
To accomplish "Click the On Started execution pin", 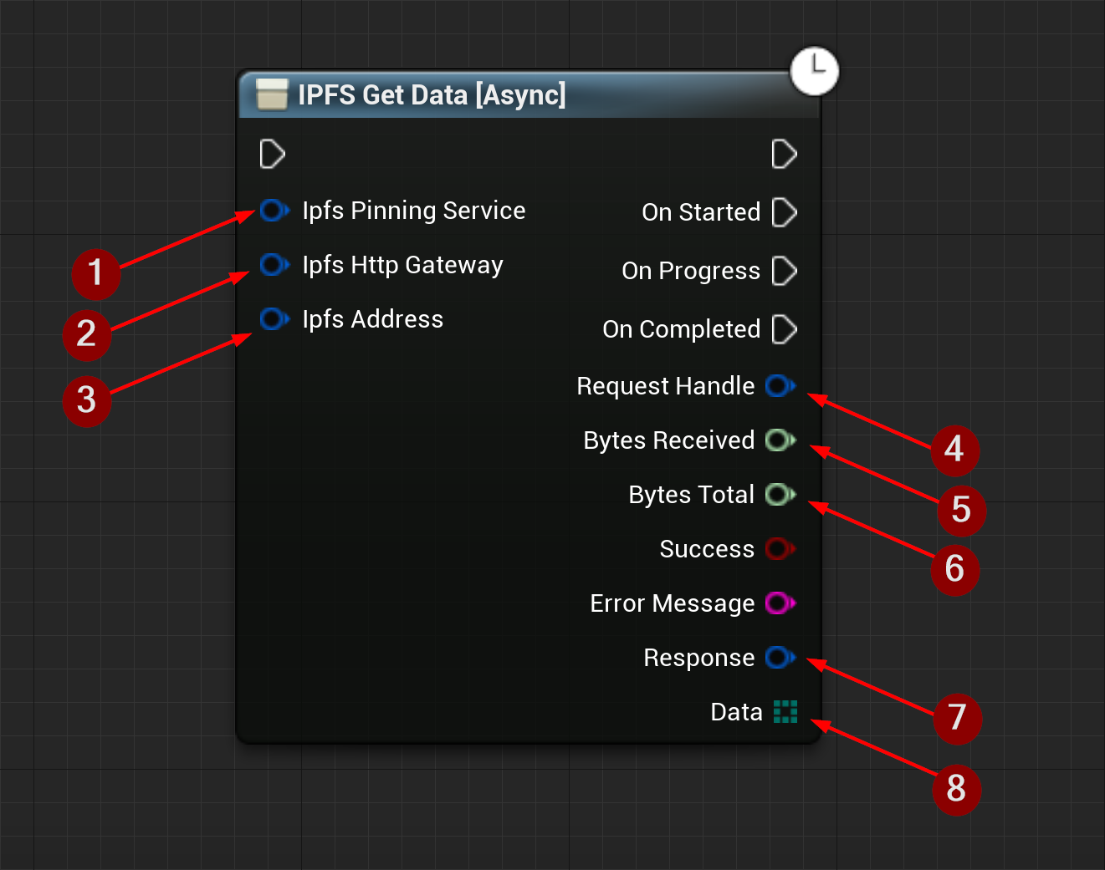I will (x=784, y=212).
